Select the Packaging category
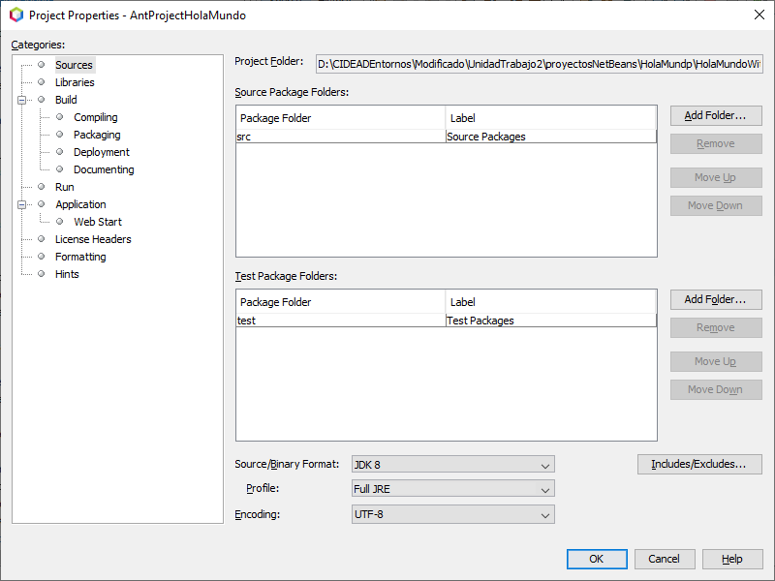Image resolution: width=775 pixels, height=581 pixels. pos(97,135)
